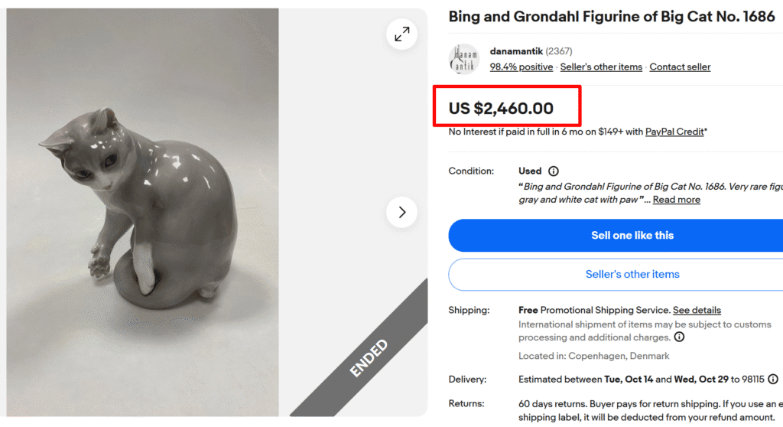The image size is (783, 427).
Task: Click Seller's other items link near seller name
Action: (x=601, y=67)
